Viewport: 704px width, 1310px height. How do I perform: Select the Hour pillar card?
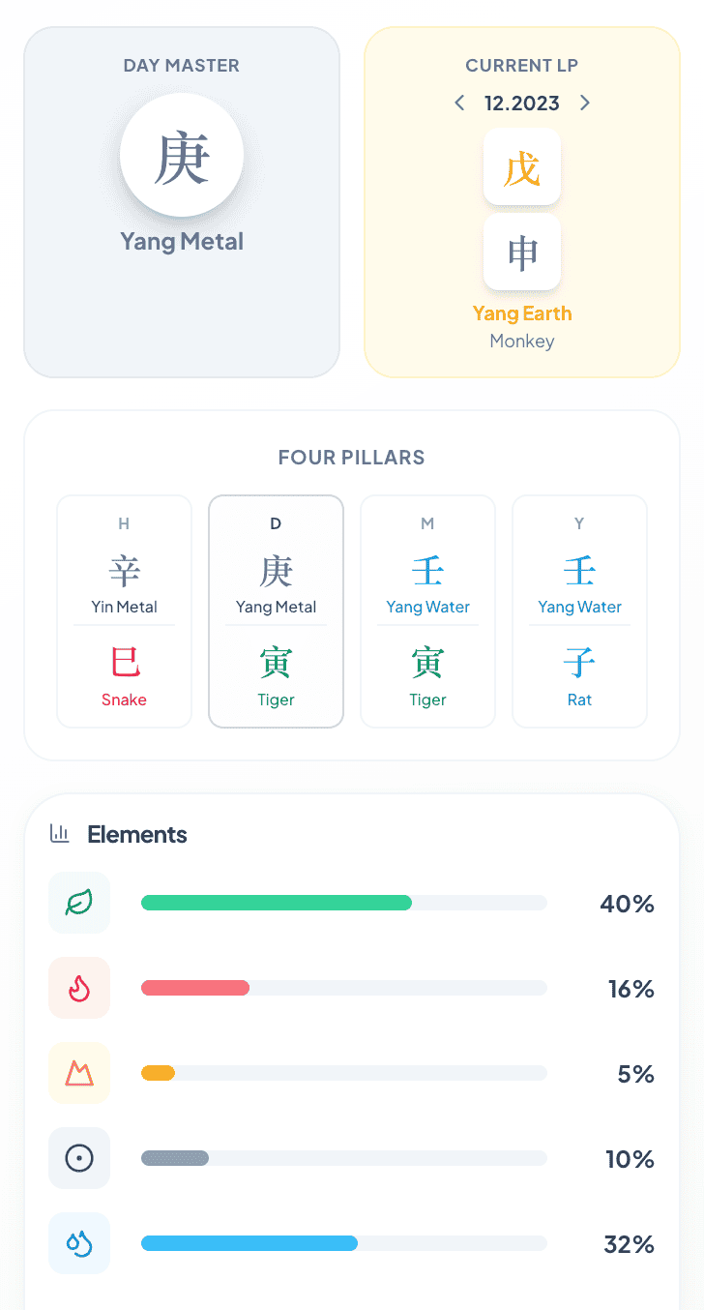[125, 611]
